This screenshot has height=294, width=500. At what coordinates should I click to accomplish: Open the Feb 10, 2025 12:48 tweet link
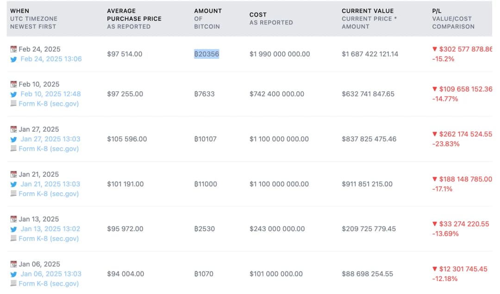[x=50, y=94]
